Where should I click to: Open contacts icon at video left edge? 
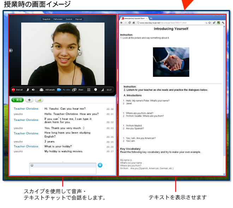(x=11, y=50)
